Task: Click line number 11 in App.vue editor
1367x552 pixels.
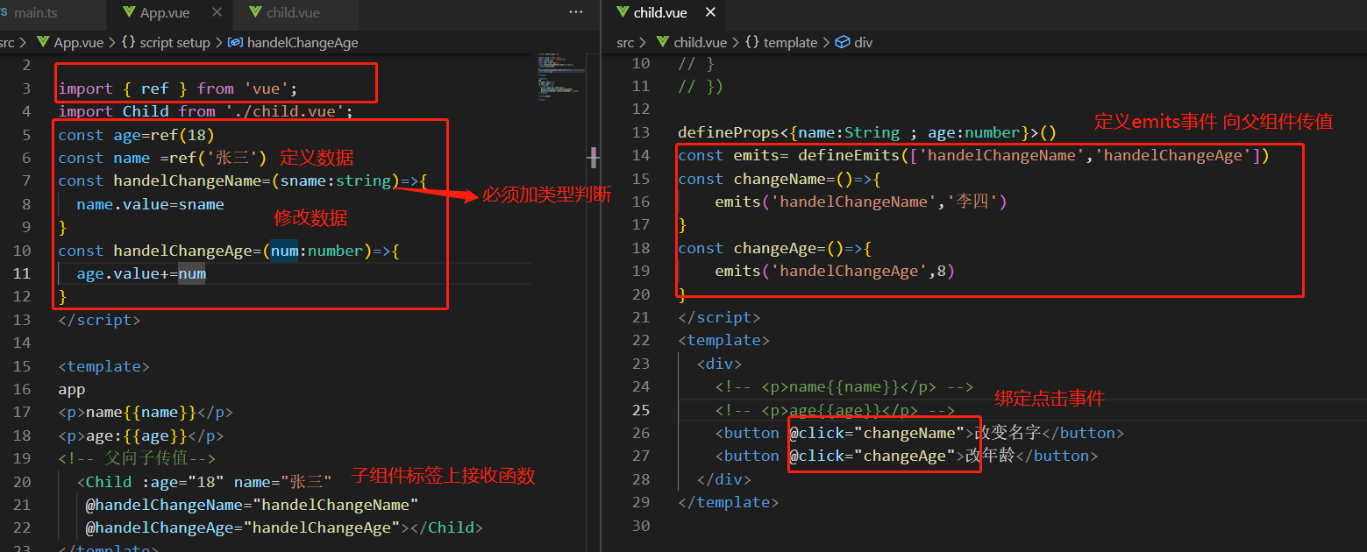Action: point(24,273)
